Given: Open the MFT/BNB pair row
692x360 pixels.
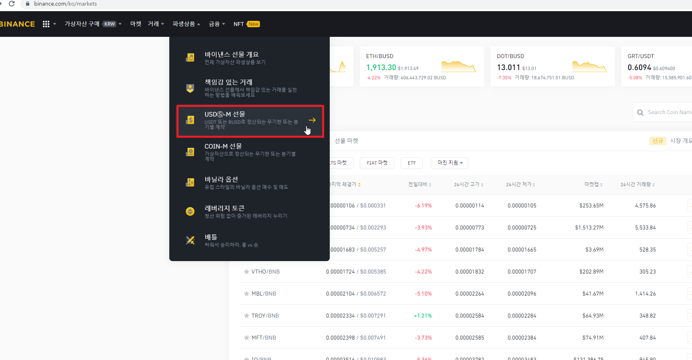Looking at the screenshot, I should 465,338.
